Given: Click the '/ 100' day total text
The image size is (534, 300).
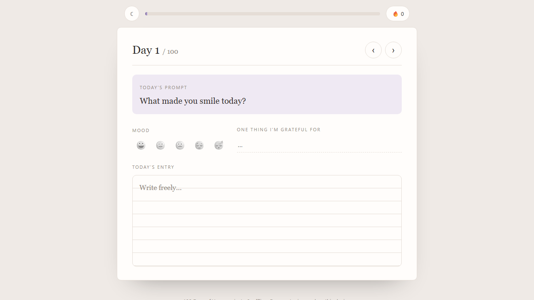Looking at the screenshot, I should [170, 52].
